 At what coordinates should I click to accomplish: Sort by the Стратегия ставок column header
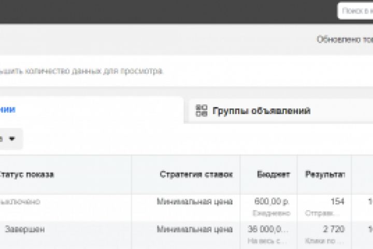196,174
